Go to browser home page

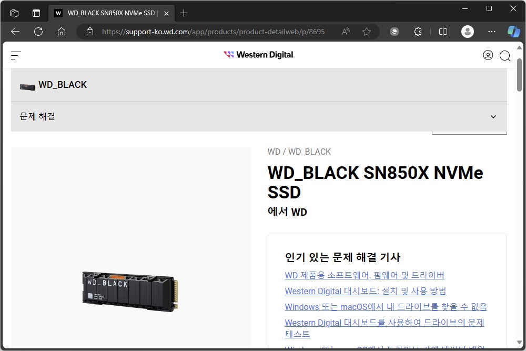[x=62, y=32]
